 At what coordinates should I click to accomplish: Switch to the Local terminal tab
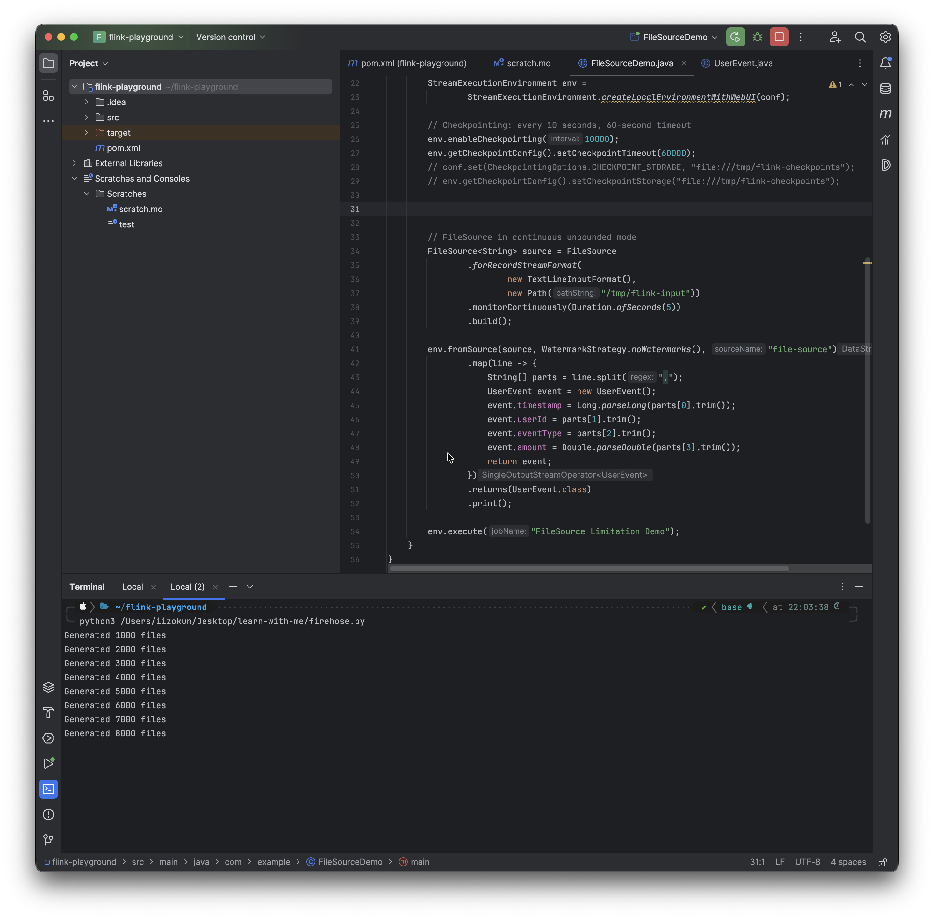click(132, 587)
